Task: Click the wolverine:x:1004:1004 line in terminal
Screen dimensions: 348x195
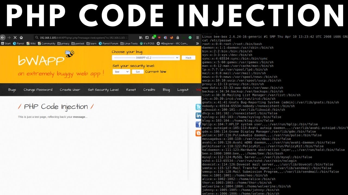Action: coord(246,186)
